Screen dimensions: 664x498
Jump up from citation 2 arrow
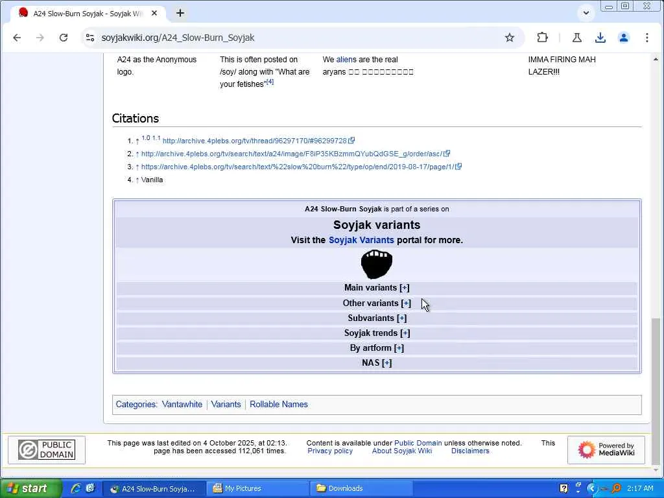137,154
